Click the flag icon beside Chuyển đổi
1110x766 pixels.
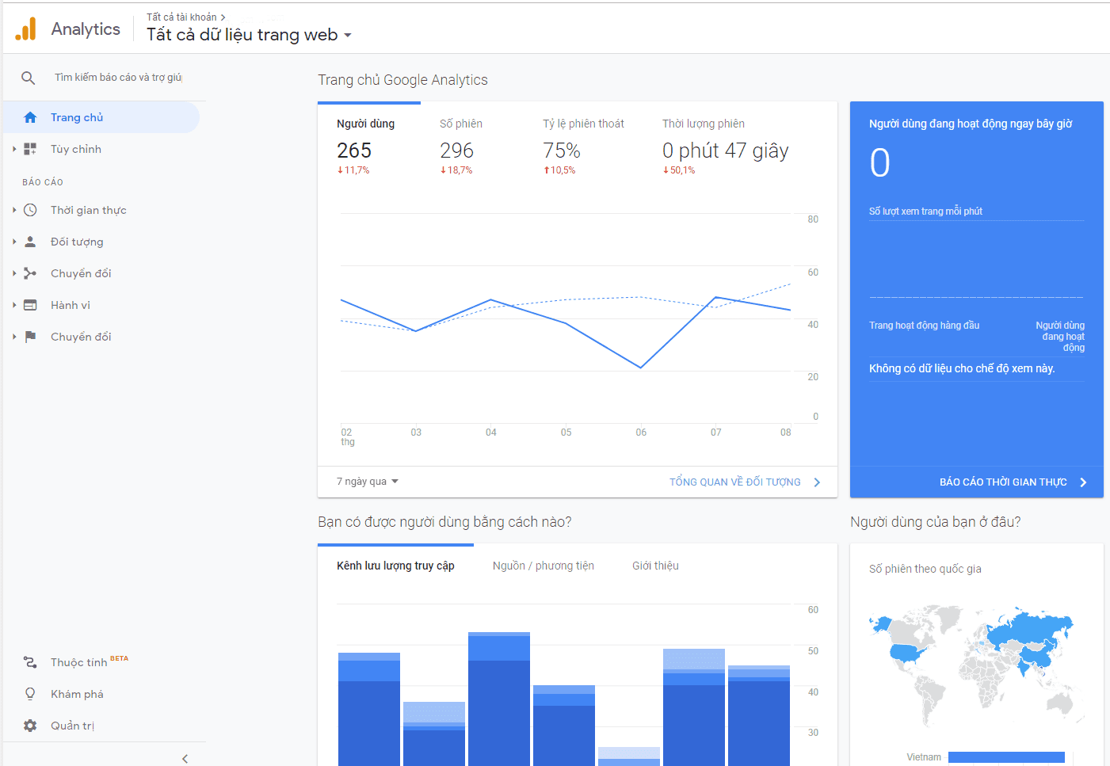coord(30,337)
